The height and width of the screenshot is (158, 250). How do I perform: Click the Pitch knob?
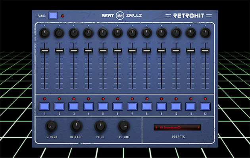tap(100, 126)
